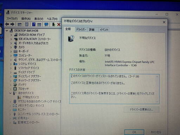Switch to the 詳細 tab
This screenshot has width=180, height=135.
pos(92,30)
